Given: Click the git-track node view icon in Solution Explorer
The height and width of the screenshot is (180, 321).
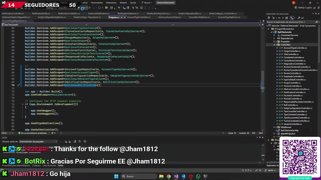Looking at the screenshot, I should pyautogui.click(x=292, y=18).
